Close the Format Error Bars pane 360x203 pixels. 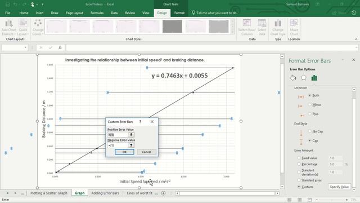pos(354,60)
